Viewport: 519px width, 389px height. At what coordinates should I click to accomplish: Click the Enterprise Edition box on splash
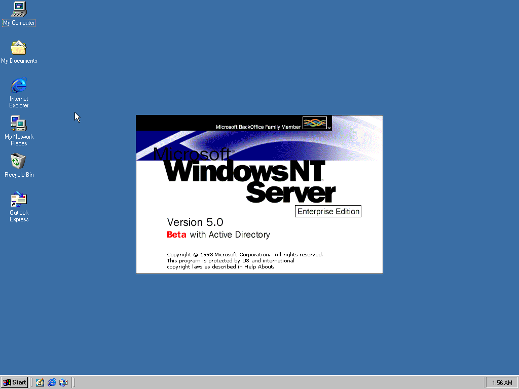[328, 212]
